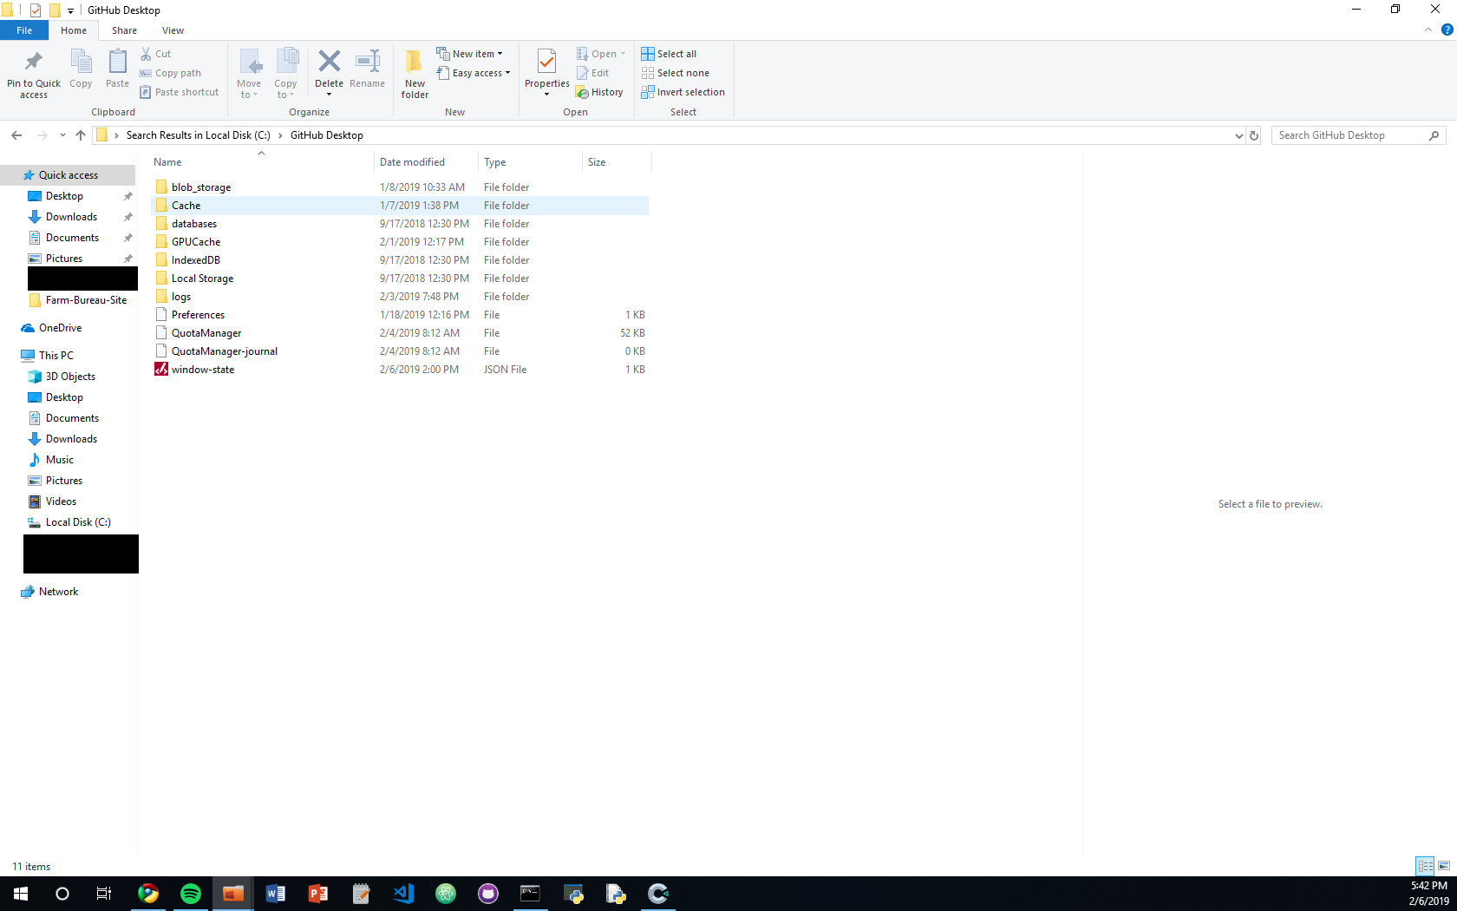Click the Refresh button
1457x911 pixels.
tap(1254, 135)
